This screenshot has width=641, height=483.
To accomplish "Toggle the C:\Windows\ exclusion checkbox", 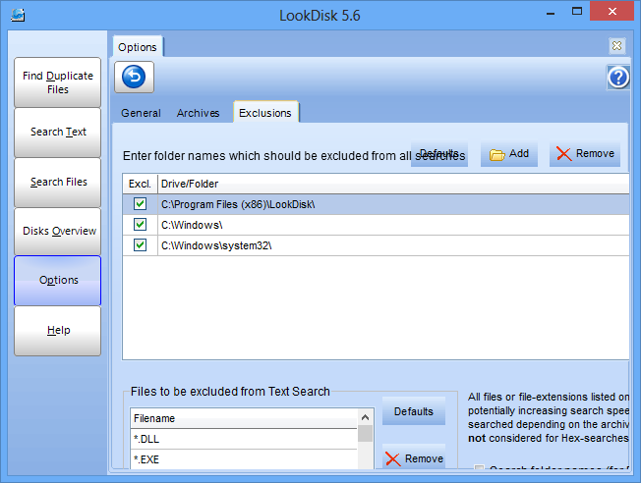I will click(x=141, y=224).
